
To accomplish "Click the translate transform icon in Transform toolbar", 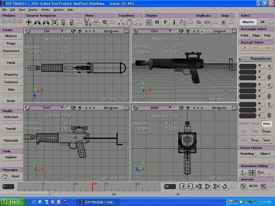I will 138,22.
